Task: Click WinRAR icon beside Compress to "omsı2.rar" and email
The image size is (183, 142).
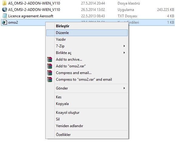Action: click(50, 79)
